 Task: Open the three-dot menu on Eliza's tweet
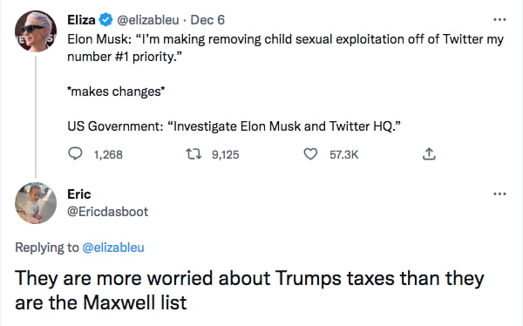(499, 20)
